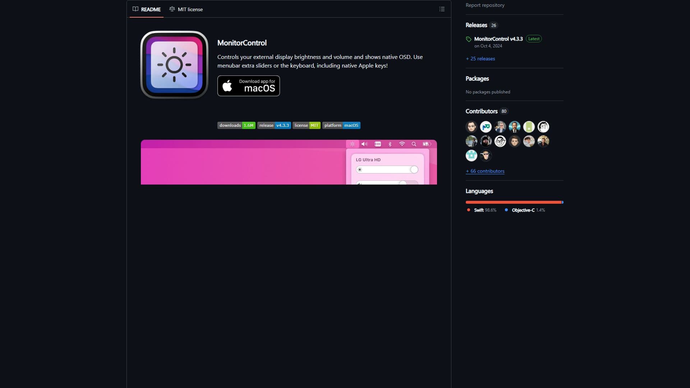
Task: Click the release tag icon beside MonitorControl v4.3.3
Action: click(469, 39)
